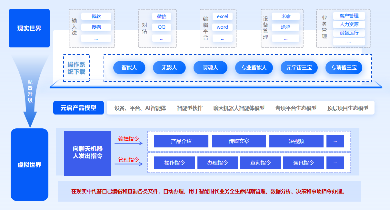The width and height of the screenshot is (390, 210).
Task: Expand the ellipsis beside 短视频
Action: click(x=335, y=141)
